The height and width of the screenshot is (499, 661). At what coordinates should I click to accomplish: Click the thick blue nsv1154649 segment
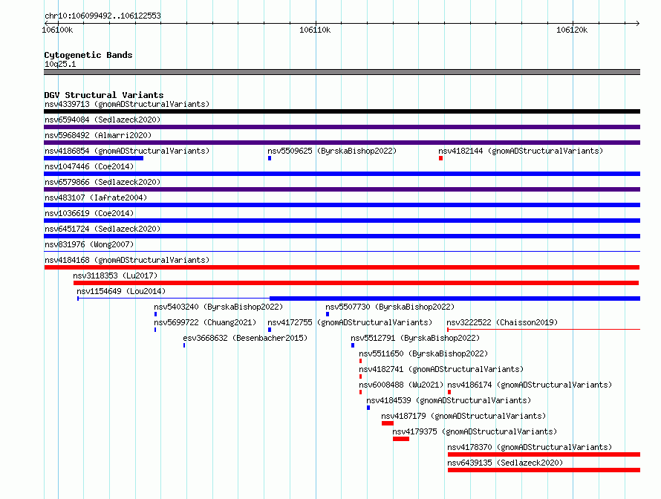[455, 299]
